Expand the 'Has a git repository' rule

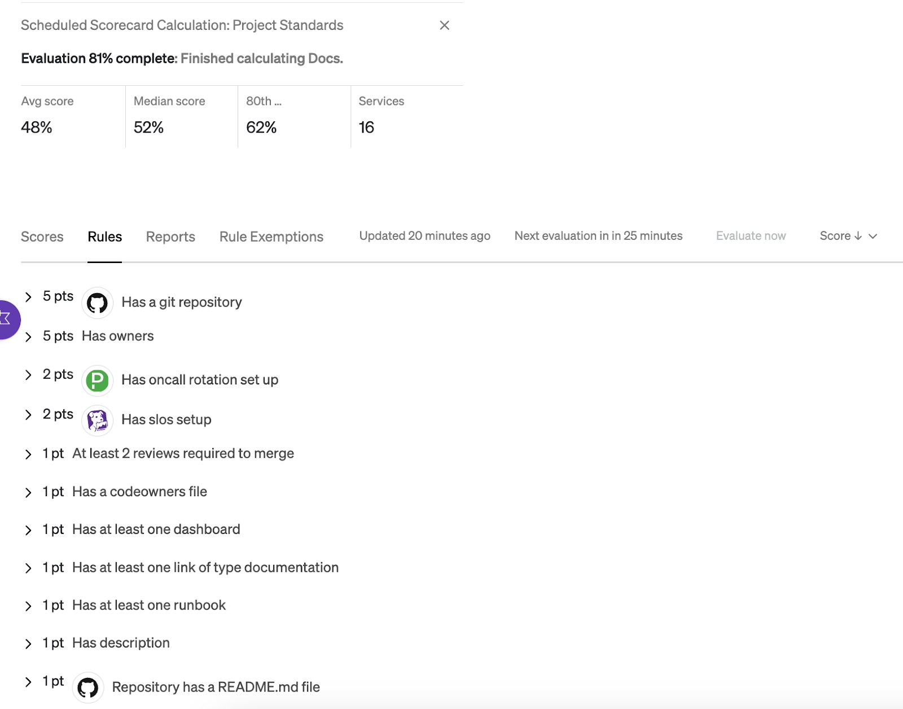click(x=28, y=297)
